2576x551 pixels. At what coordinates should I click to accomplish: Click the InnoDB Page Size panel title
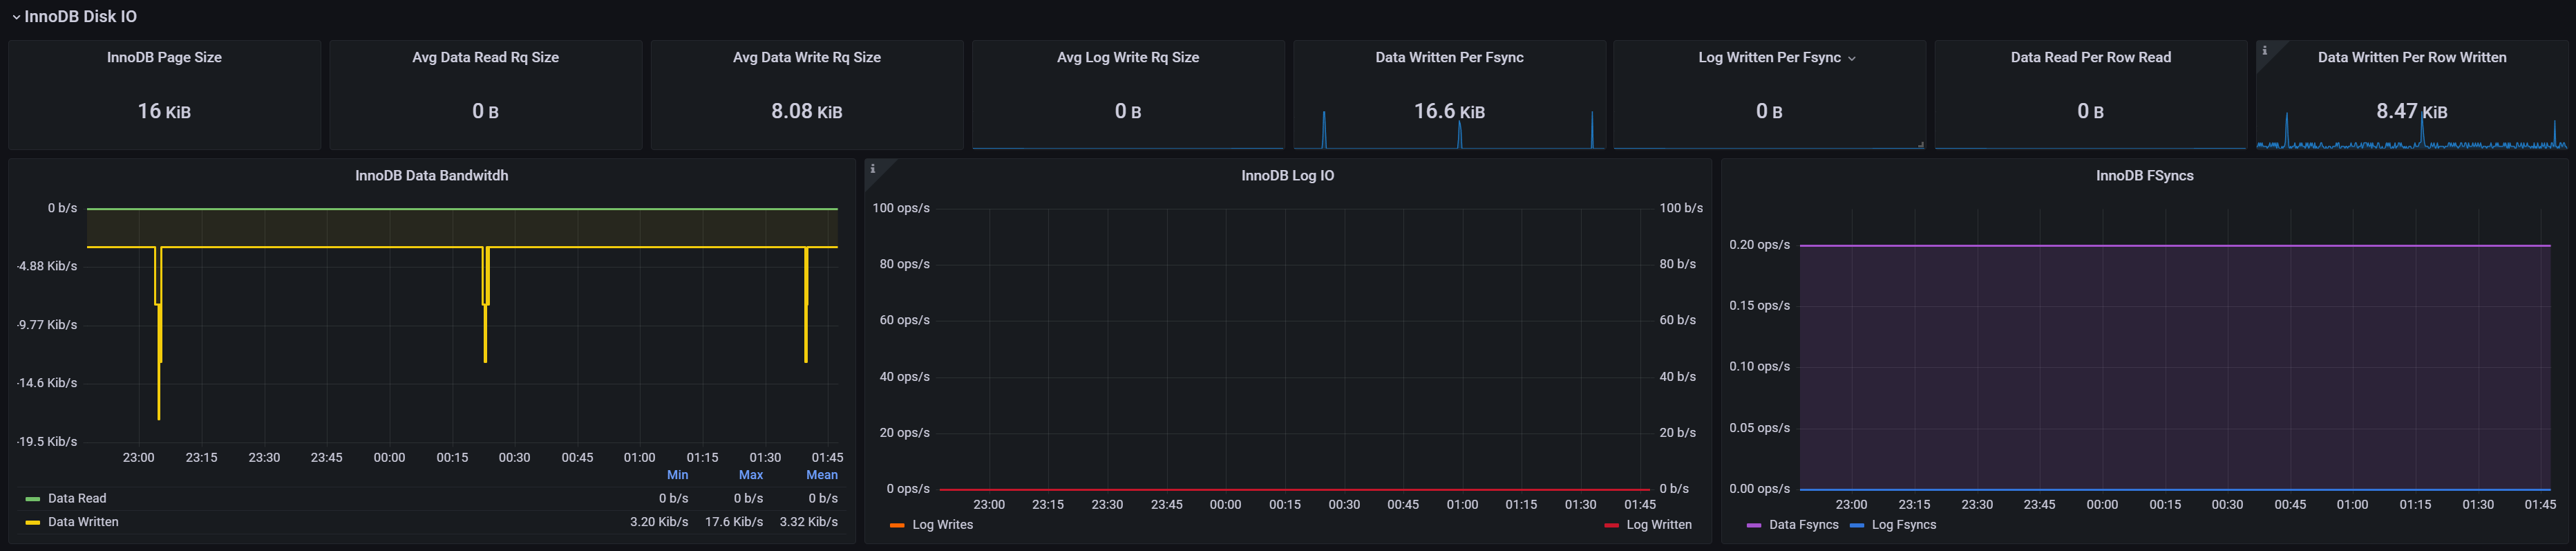164,58
